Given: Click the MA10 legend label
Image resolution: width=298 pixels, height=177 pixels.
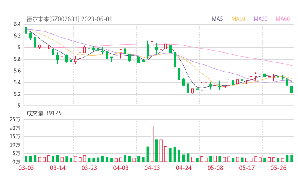Looking at the screenshot, I should 238,19.
